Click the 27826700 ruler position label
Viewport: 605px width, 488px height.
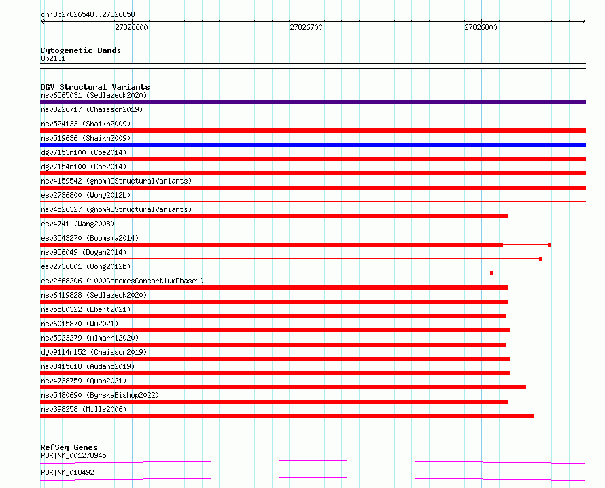coord(306,27)
